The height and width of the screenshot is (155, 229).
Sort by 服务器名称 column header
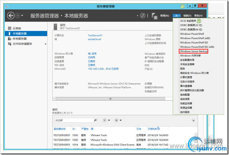click(59, 129)
